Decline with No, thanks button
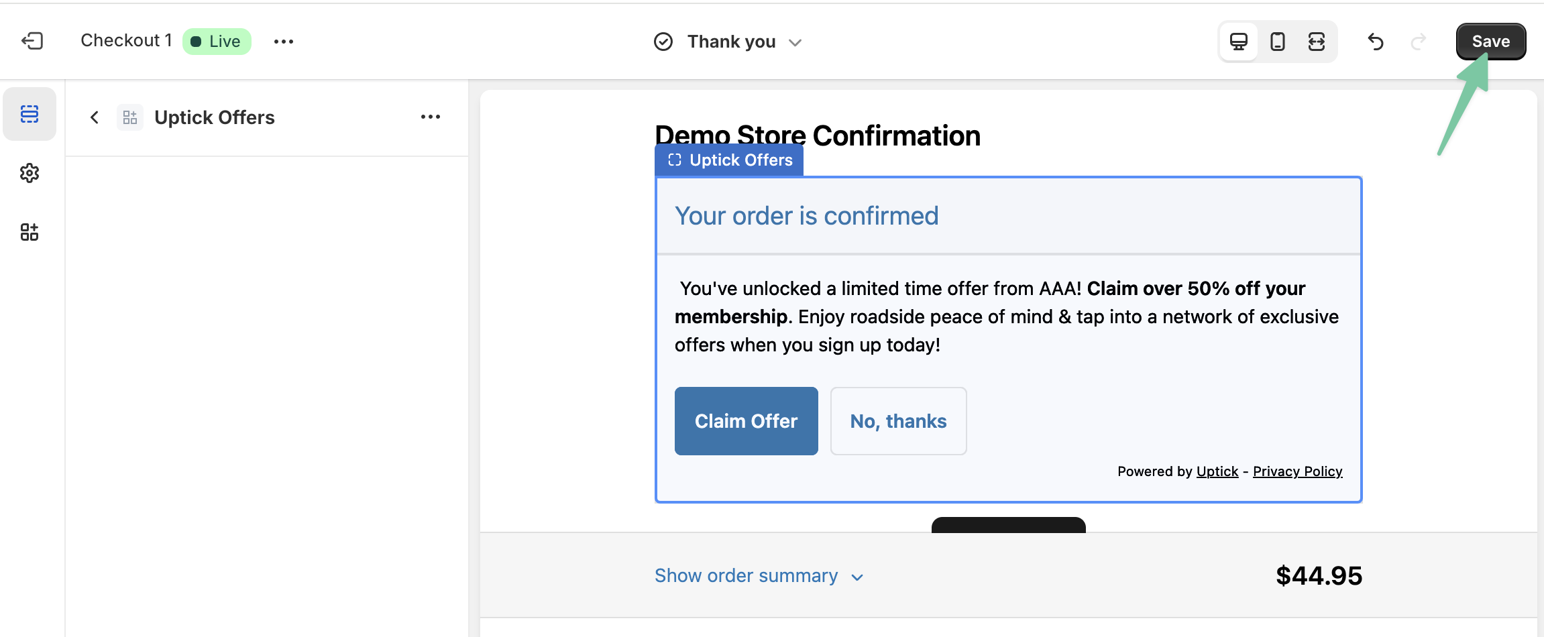Viewport: 1544px width, 637px height. [x=898, y=421]
